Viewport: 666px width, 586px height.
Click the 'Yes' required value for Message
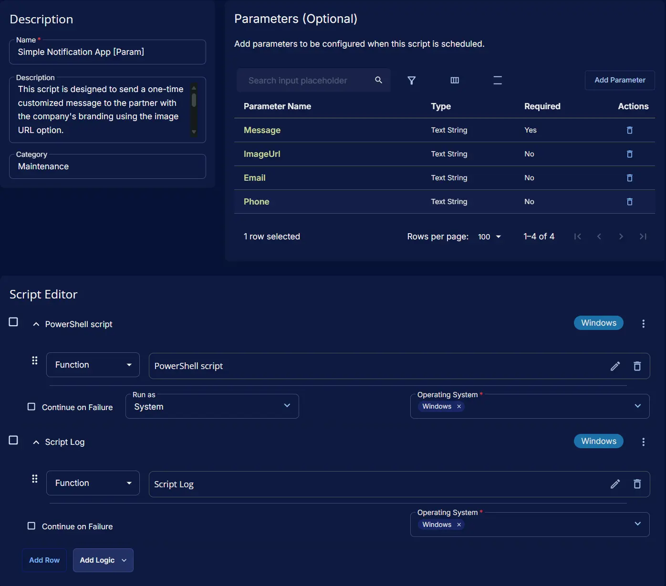[531, 130]
